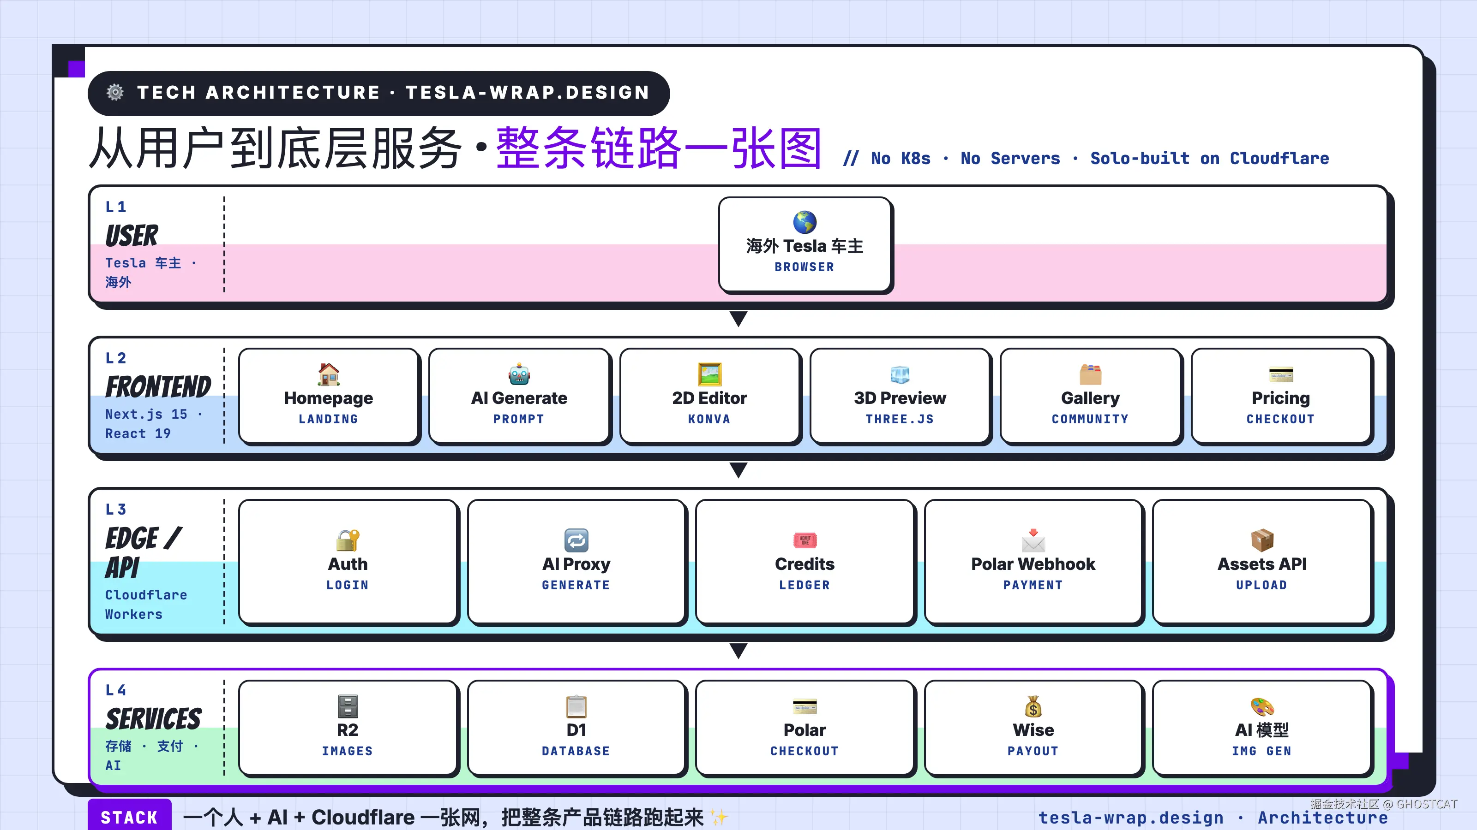Click the purple heading 整条链路一张图
1477x830 pixels.
pyautogui.click(x=659, y=148)
